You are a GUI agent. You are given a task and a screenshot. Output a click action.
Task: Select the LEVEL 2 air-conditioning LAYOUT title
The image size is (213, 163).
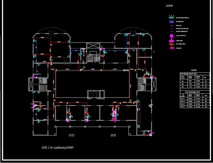(58, 148)
